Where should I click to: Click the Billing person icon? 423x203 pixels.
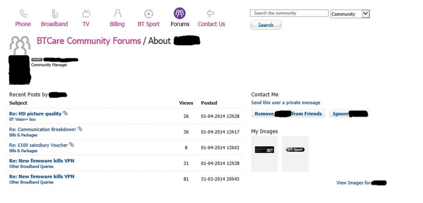(x=117, y=13)
